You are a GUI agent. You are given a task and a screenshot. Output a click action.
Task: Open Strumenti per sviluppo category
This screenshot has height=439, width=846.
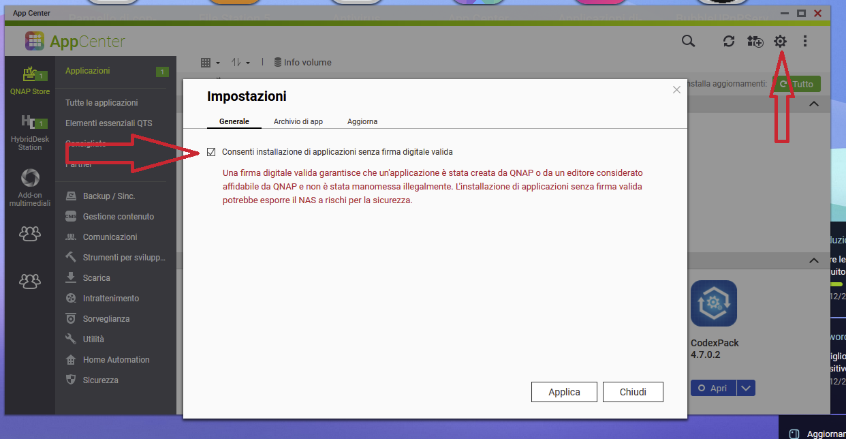tap(115, 258)
